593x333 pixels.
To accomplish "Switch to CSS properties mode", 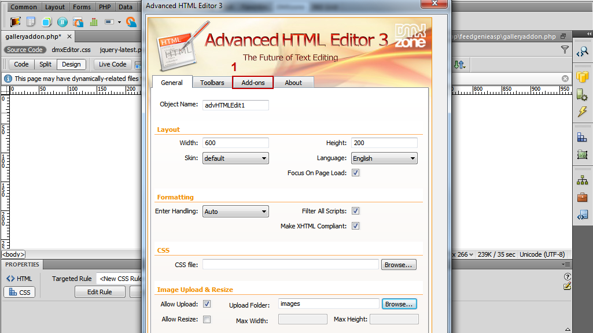I will click(x=19, y=292).
